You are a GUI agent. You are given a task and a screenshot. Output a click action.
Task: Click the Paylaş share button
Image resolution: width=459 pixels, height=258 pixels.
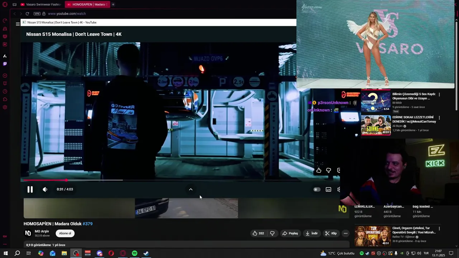tap(290, 233)
